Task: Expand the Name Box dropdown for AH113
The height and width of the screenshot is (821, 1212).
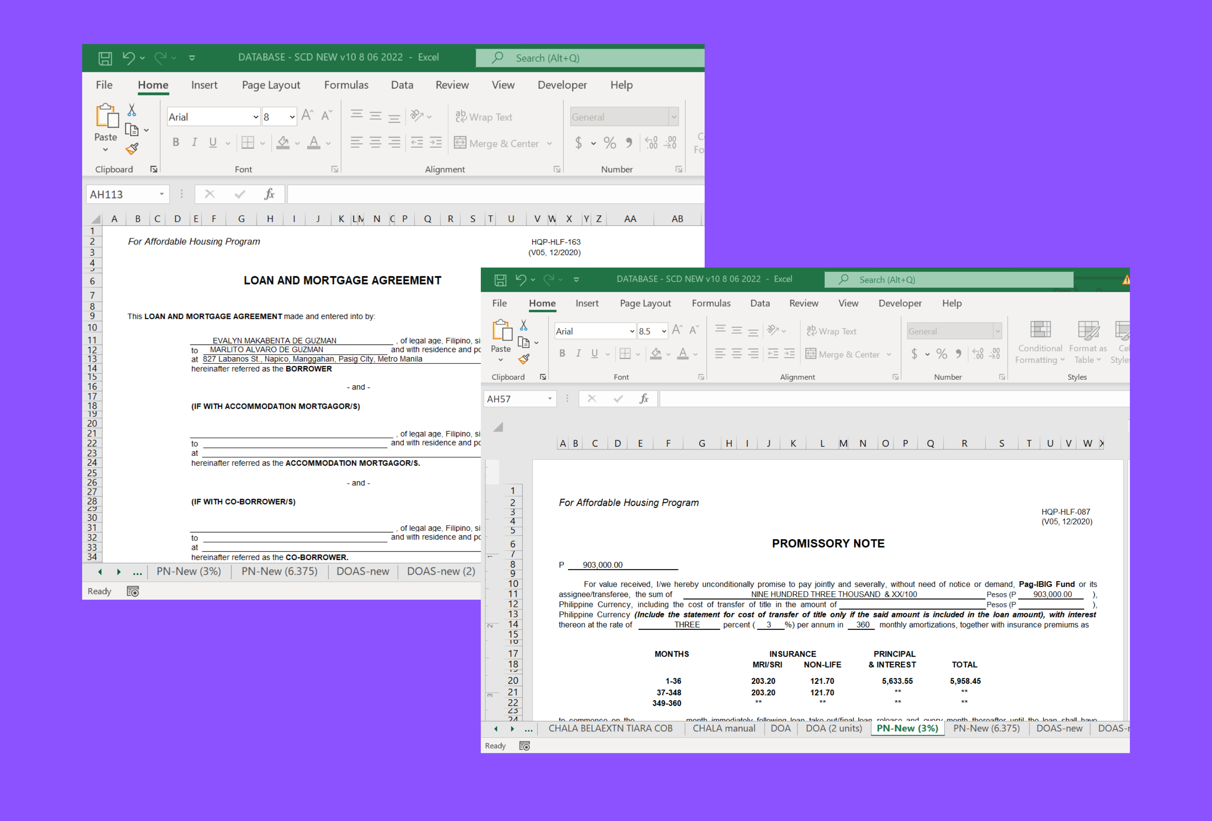Action: point(162,194)
